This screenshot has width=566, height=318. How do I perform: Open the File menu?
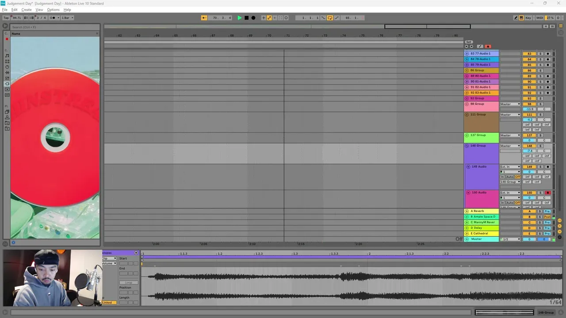(5, 10)
